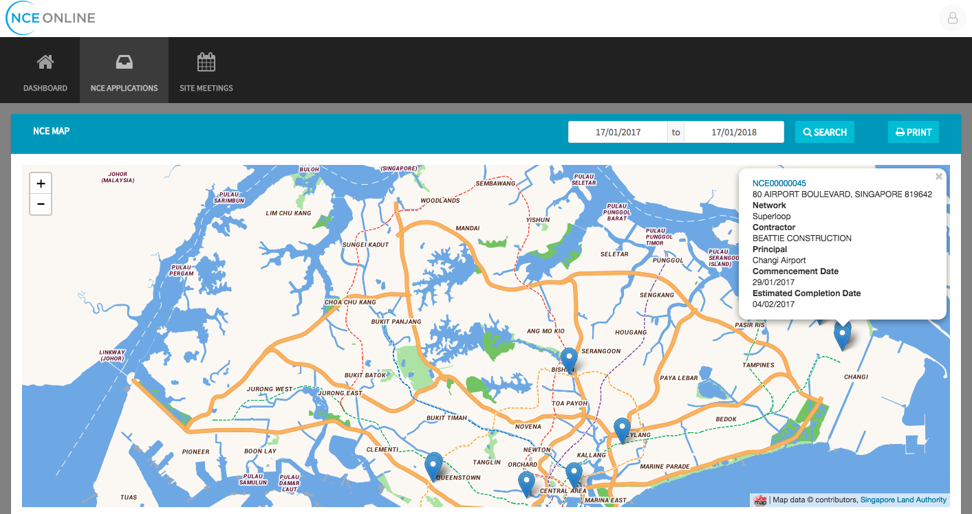Screen dimensions: 972x514
Task: Select the map pin at Queenstown
Action: 433,466
